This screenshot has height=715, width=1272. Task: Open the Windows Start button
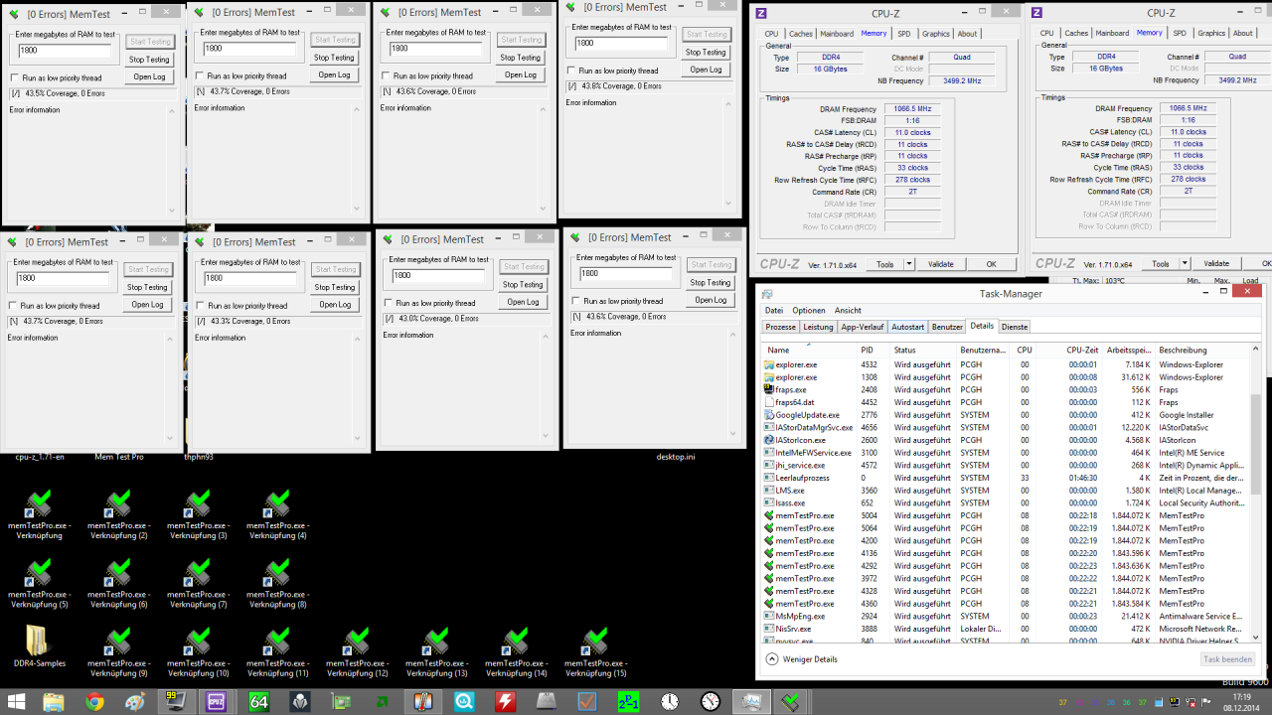[16, 701]
